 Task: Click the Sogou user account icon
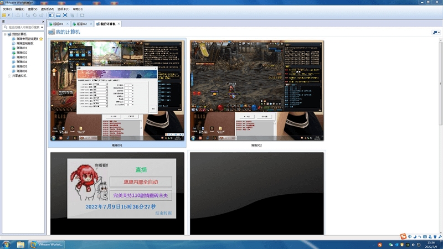coord(430,237)
